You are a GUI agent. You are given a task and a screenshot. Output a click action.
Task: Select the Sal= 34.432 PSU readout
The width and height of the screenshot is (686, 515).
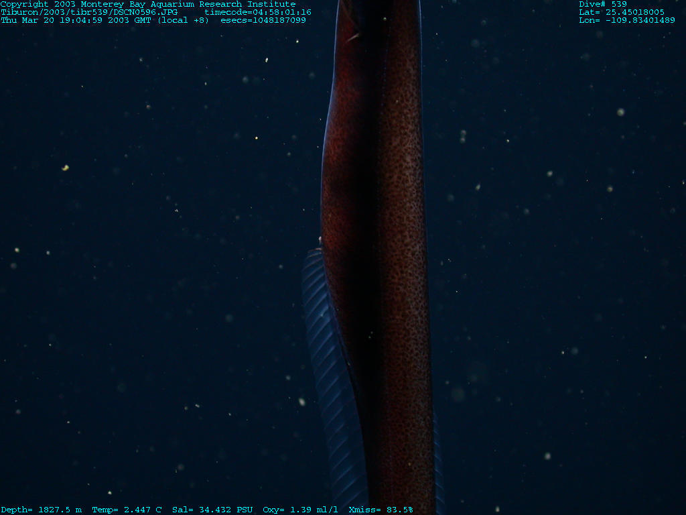pos(212,510)
